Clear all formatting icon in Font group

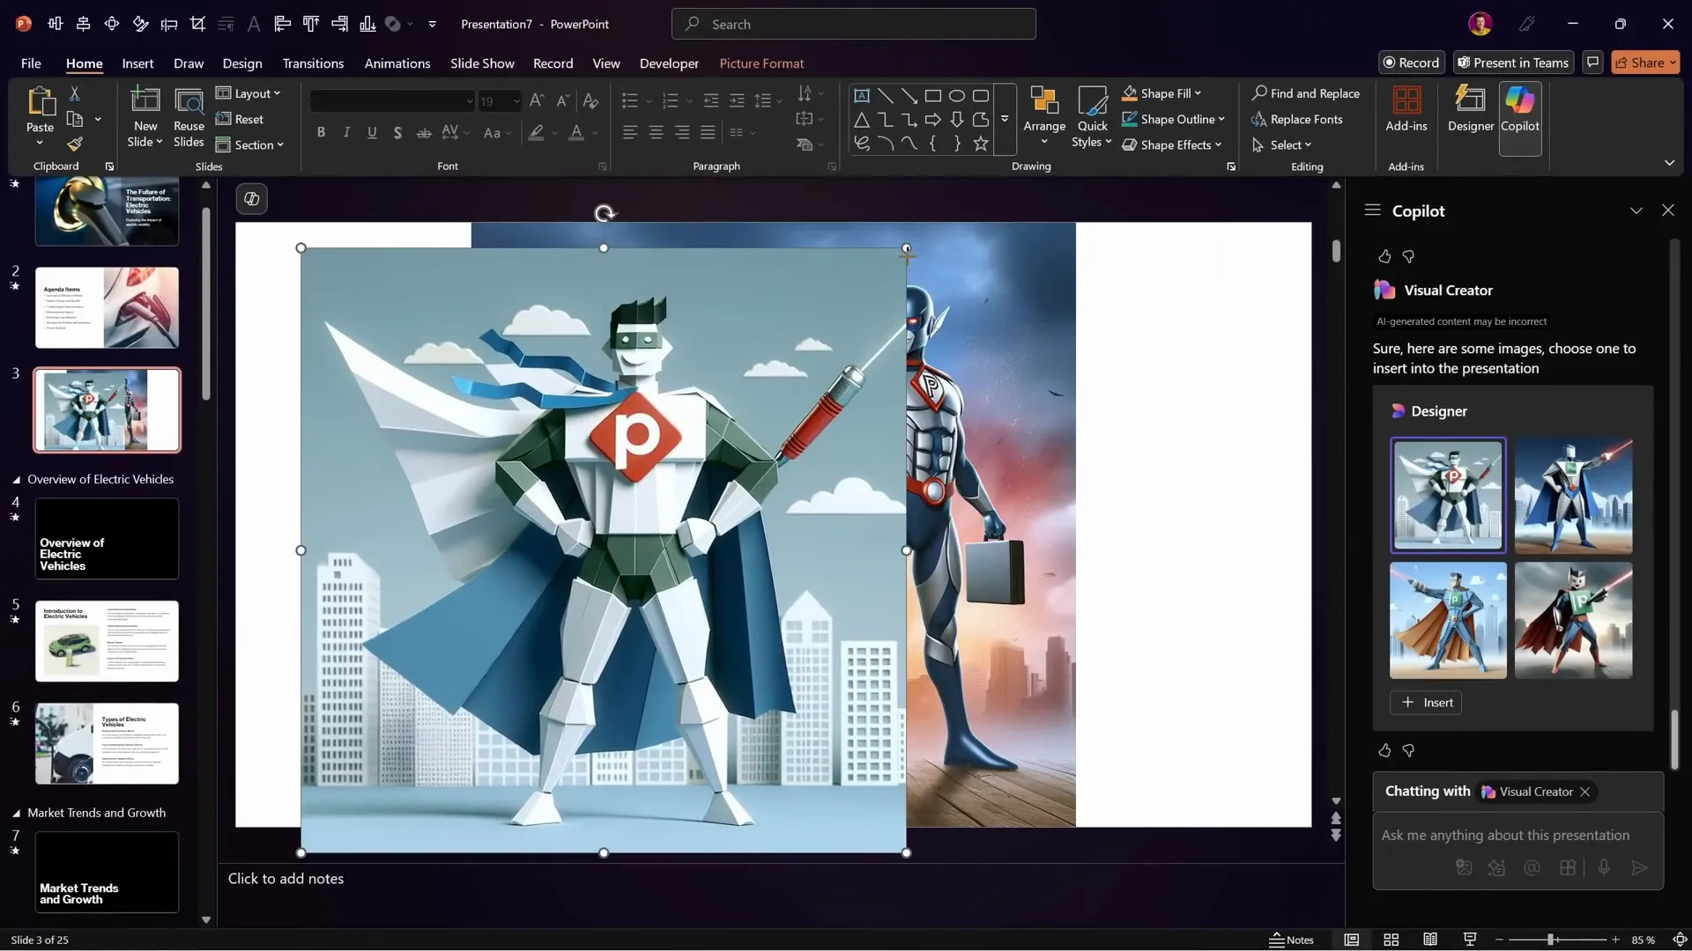(x=590, y=101)
